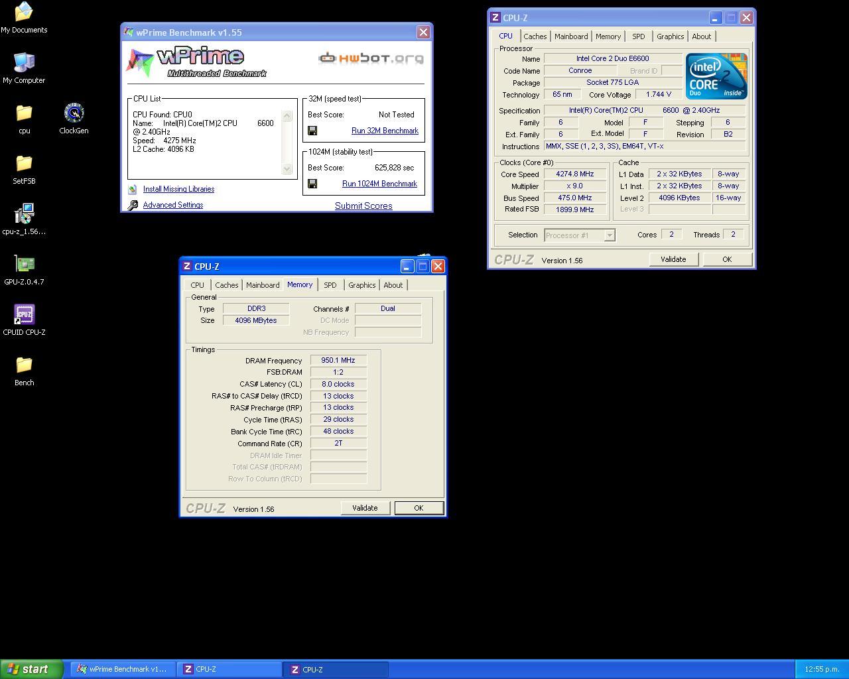Click CPU list scrollbar up arrow
This screenshot has width=849, height=679.
(287, 115)
